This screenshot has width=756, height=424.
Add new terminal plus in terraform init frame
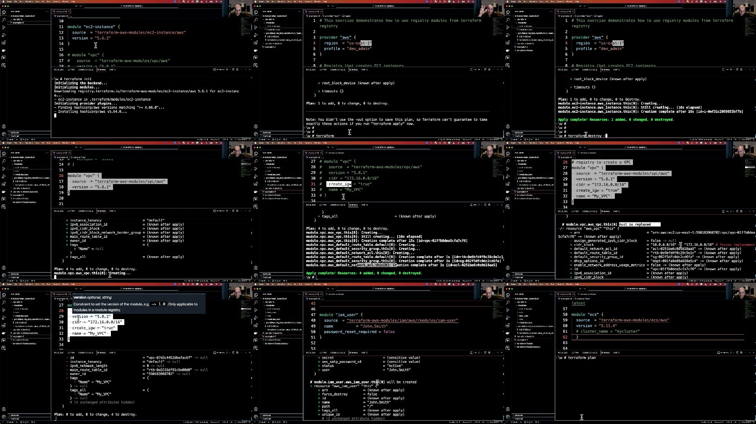(227, 70)
